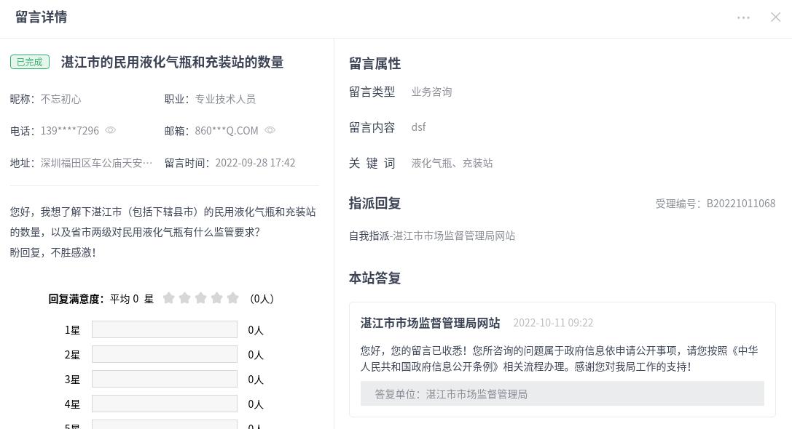792x429 pixels.
Task: Expand the truncated 深圳福田区 address text
Action: (96, 163)
